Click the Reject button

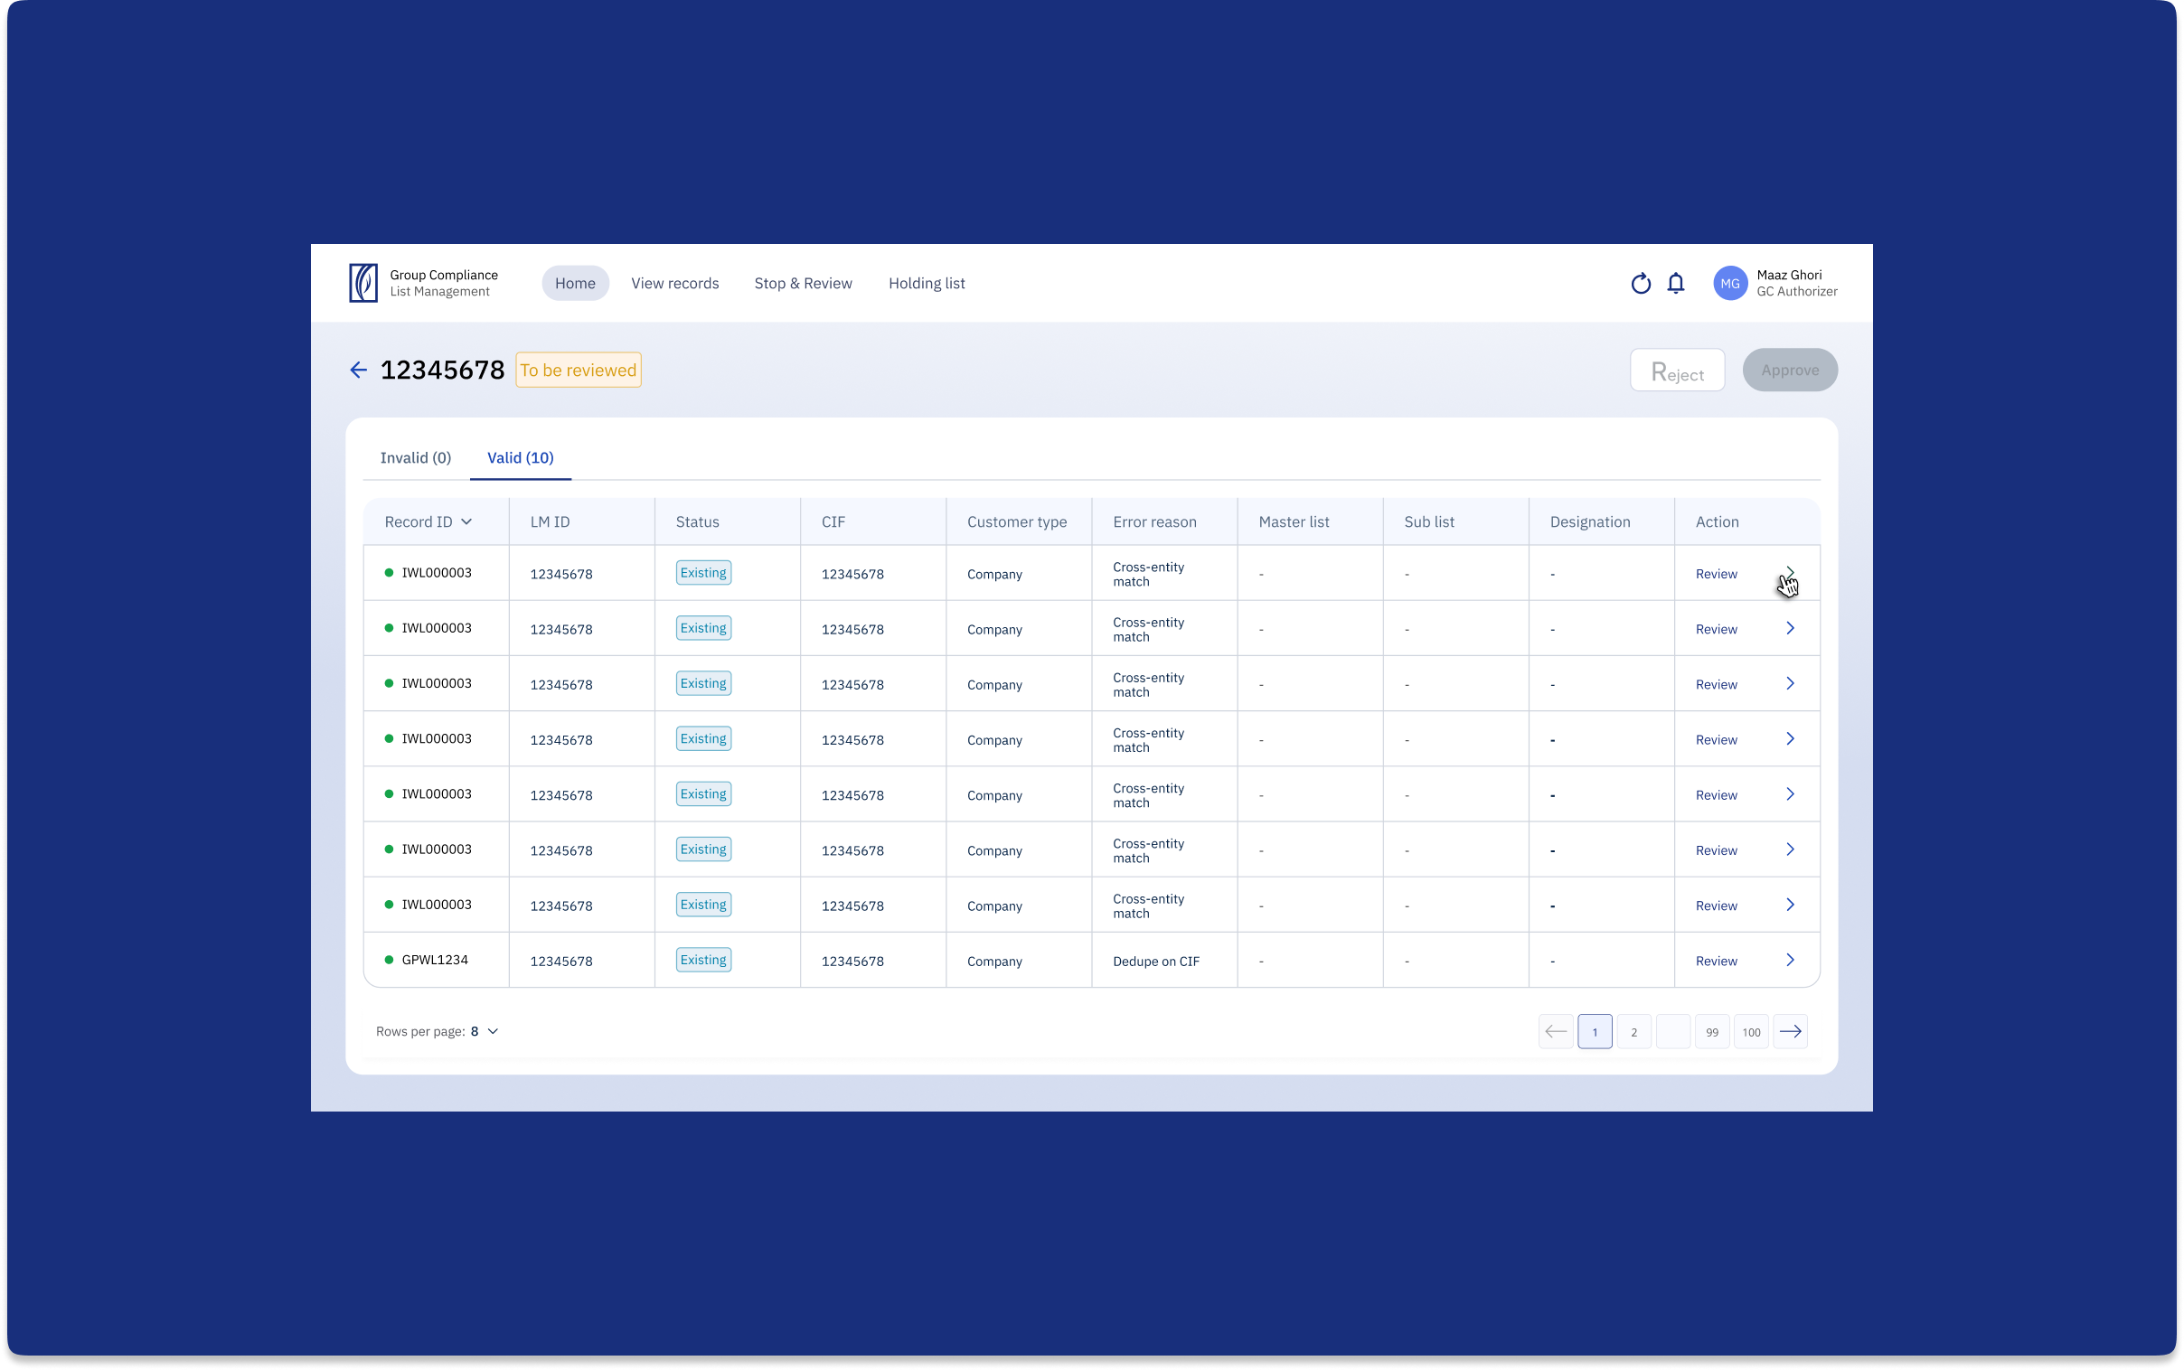(x=1677, y=370)
